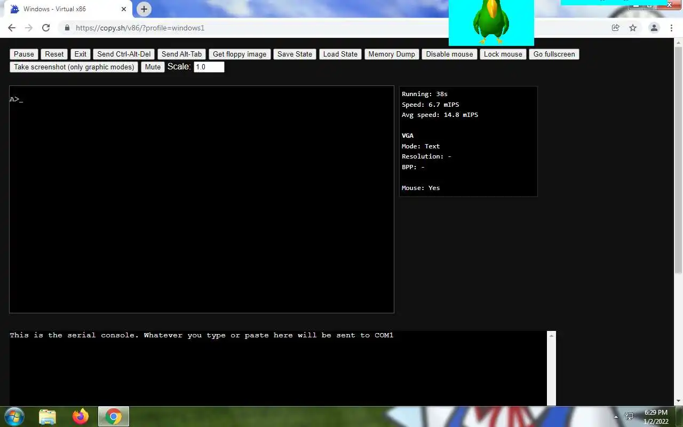Go fullscreen with the emulator
The width and height of the screenshot is (683, 427).
[x=554, y=54]
